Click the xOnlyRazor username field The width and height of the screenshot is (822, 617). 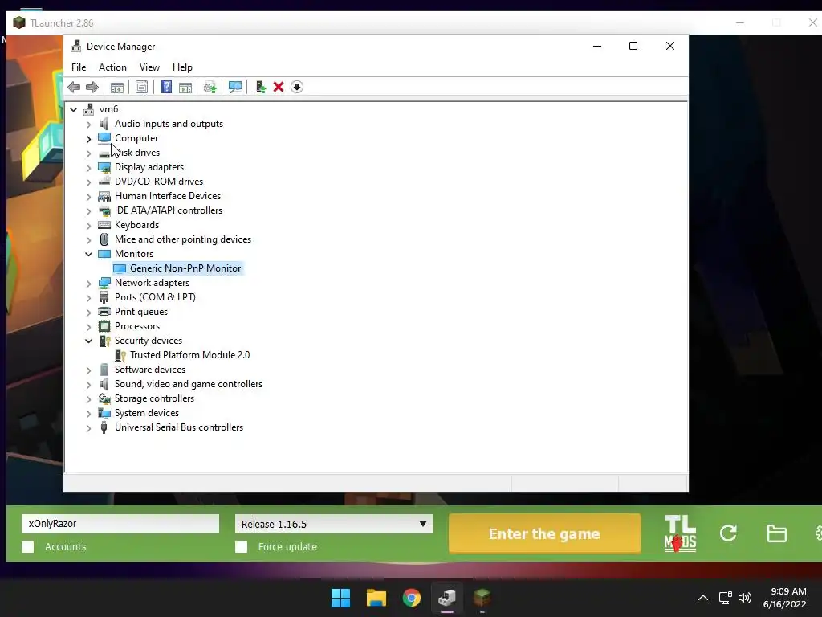click(120, 524)
